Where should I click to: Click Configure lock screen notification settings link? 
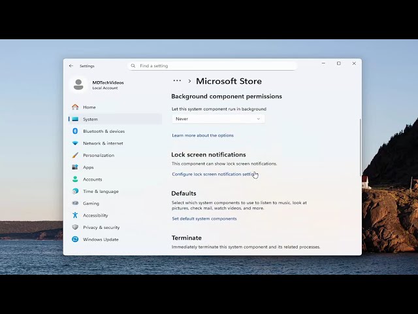tap(215, 174)
